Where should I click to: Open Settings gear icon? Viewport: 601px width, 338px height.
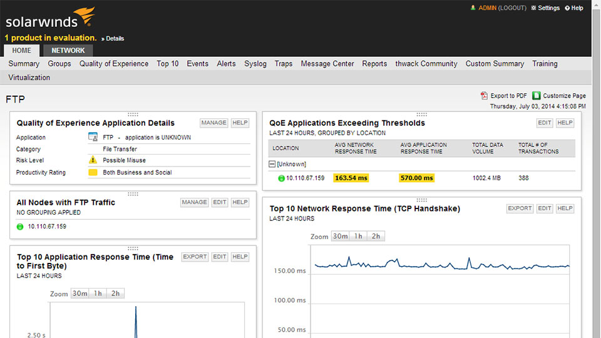[x=533, y=8]
